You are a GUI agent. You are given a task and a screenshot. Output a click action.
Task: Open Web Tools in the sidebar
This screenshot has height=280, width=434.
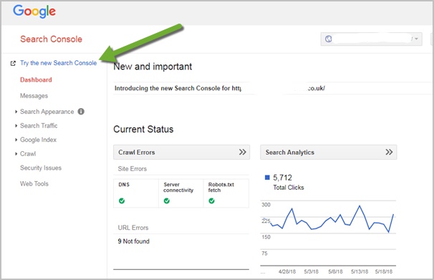[34, 184]
